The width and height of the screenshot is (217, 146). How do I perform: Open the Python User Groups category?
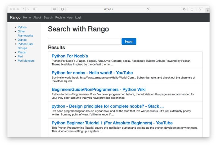(x=25, y=46)
